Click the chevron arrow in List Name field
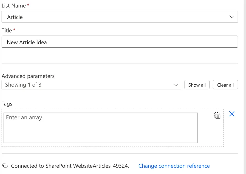 point(232,17)
